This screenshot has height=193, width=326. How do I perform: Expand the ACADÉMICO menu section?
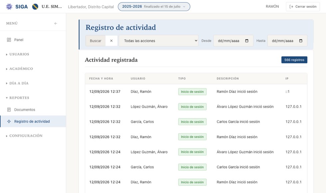coord(20,69)
